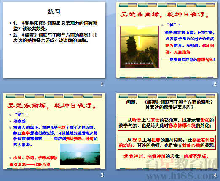Click the slide number 1 label
This screenshot has height=181, width=220.
pos(102,84)
